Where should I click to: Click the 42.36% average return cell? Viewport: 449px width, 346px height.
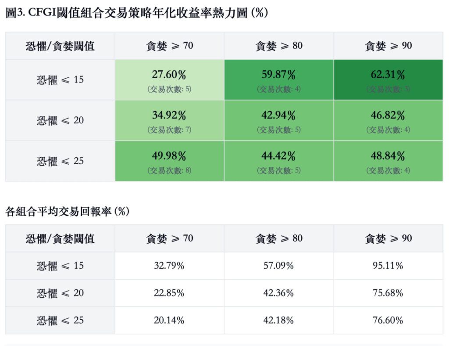tap(278, 293)
